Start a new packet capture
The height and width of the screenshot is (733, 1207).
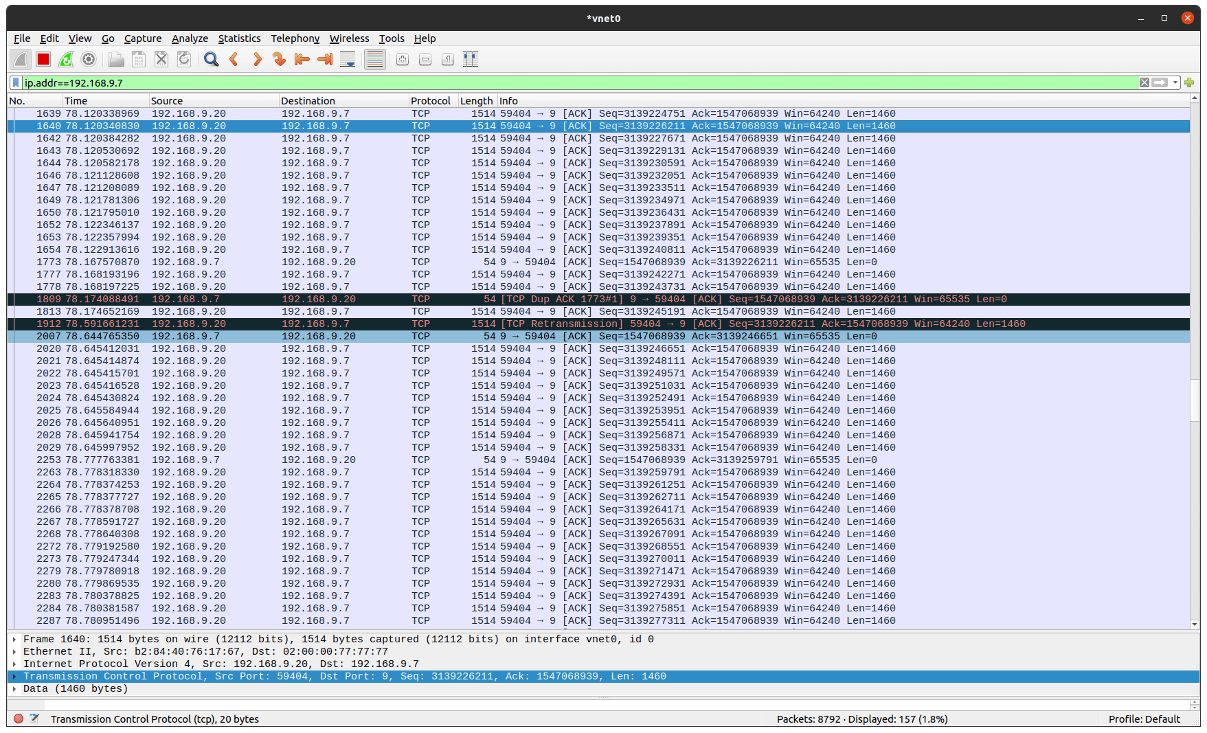click(x=21, y=60)
